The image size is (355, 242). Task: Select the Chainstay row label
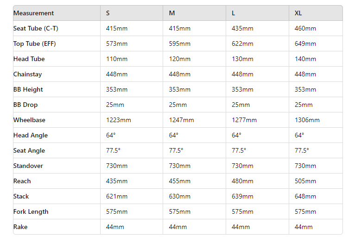[x=28, y=74]
